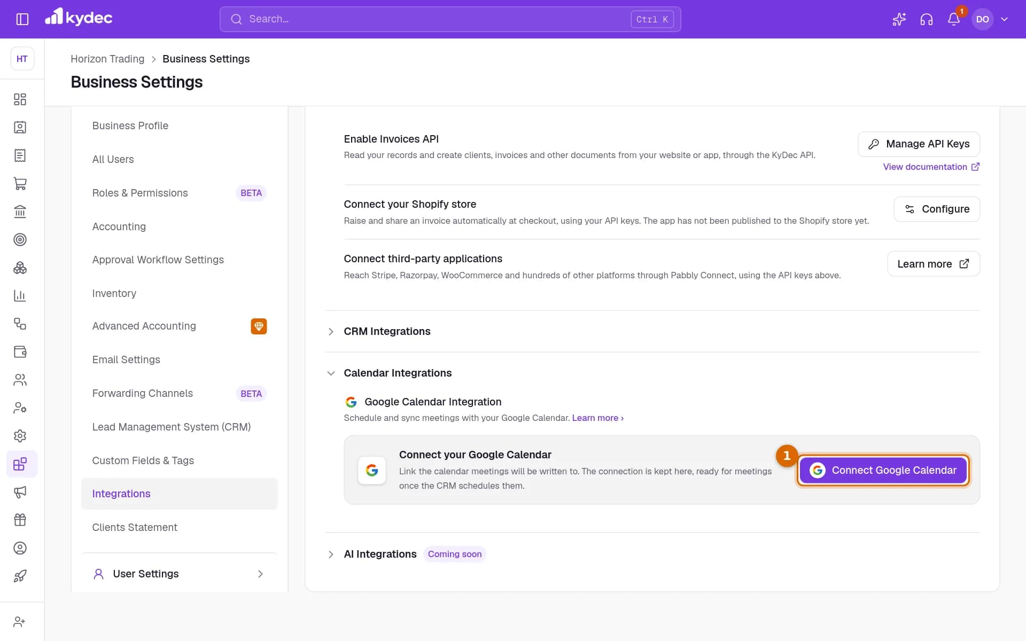This screenshot has height=641, width=1026.
Task: Open notifications bell
Action: coord(954,19)
